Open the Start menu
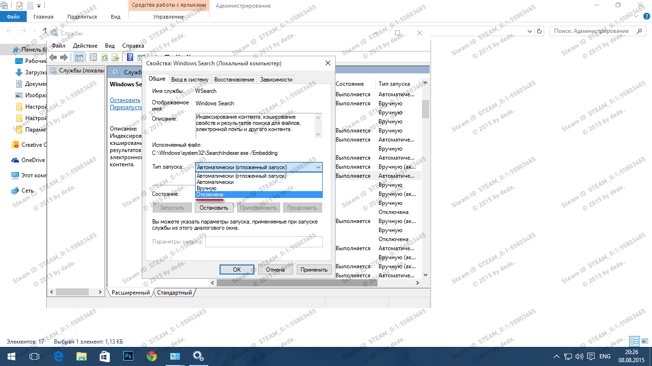The width and height of the screenshot is (652, 366). click(x=11, y=356)
